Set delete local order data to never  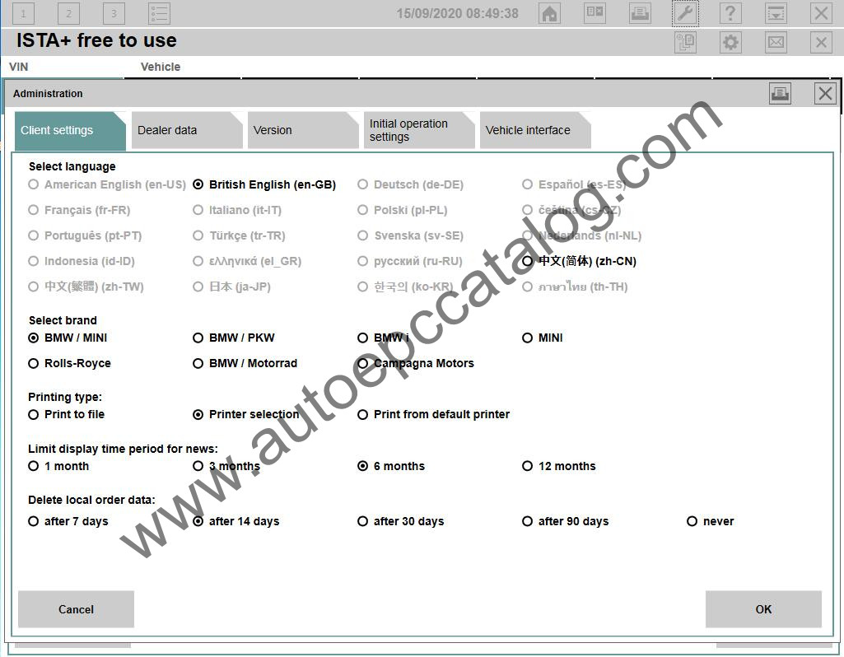click(711, 521)
